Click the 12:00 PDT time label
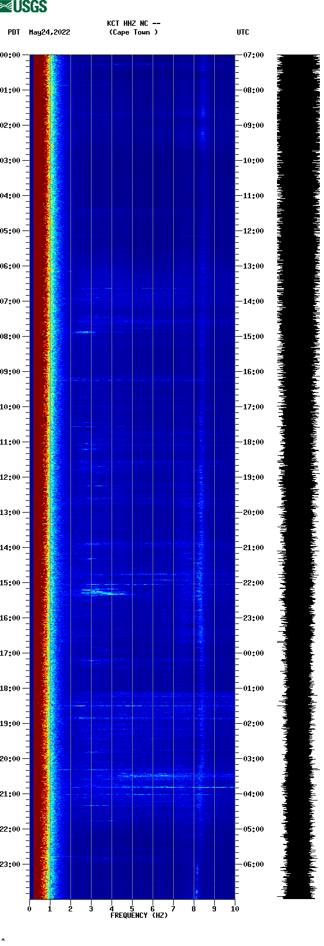Screen dimensions: 324x946 (11, 477)
